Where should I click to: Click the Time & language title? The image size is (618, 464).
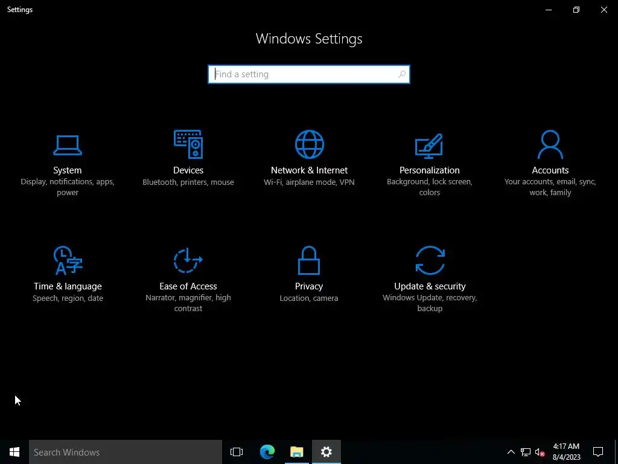(x=68, y=286)
